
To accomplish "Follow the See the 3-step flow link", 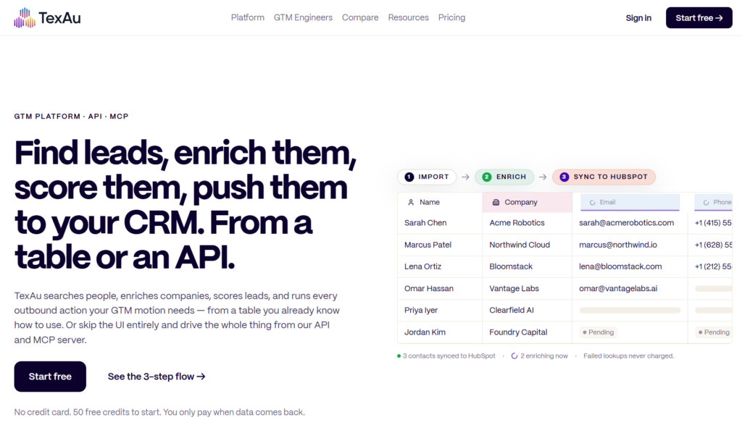I will (x=157, y=376).
